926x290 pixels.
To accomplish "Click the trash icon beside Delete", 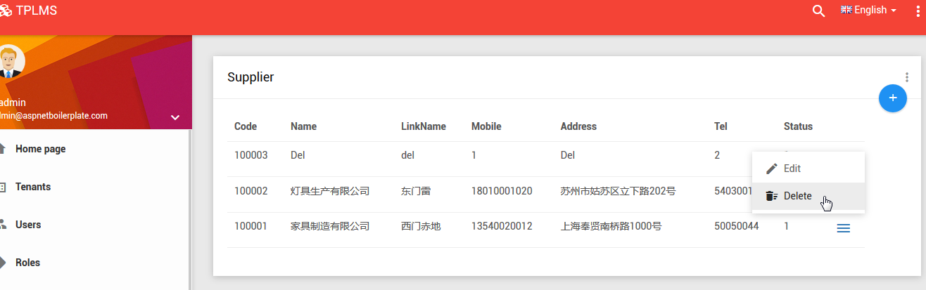I will (772, 196).
